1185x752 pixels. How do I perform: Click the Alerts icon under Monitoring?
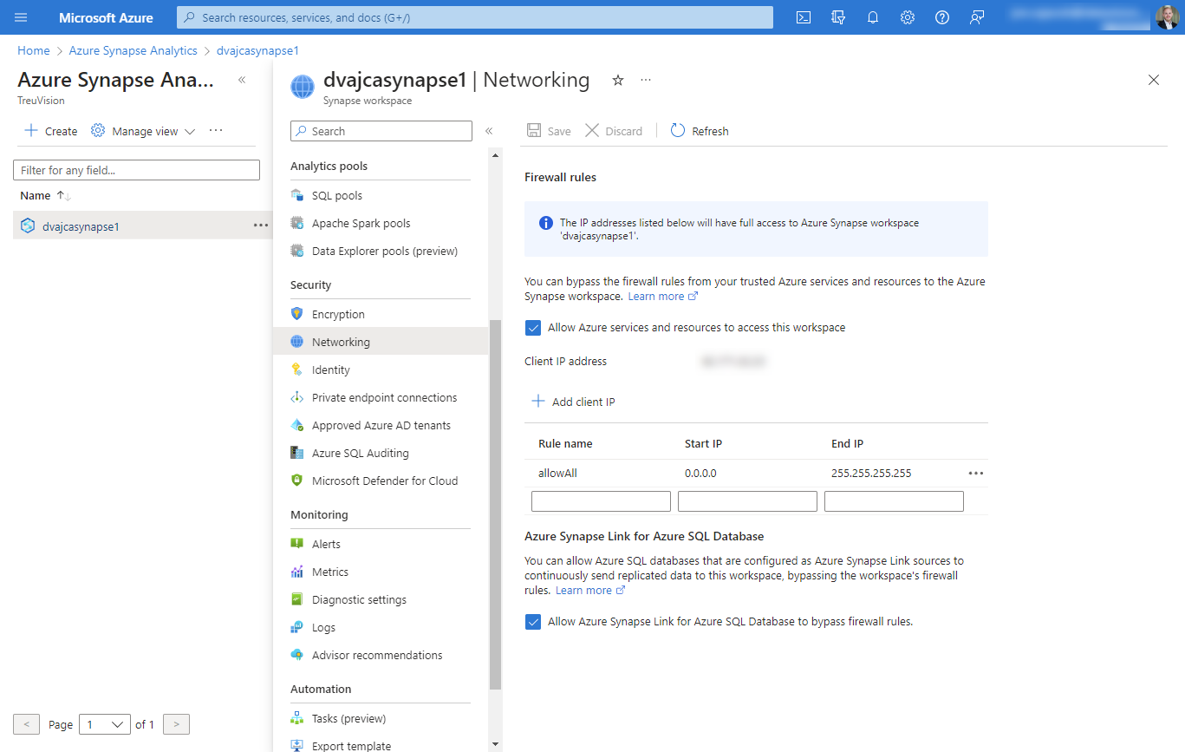point(297,544)
